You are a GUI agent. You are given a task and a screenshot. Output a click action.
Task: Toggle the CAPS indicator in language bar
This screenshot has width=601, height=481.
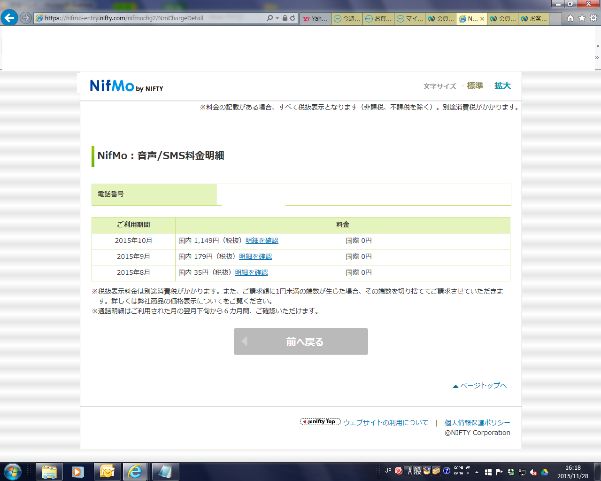coord(458,468)
